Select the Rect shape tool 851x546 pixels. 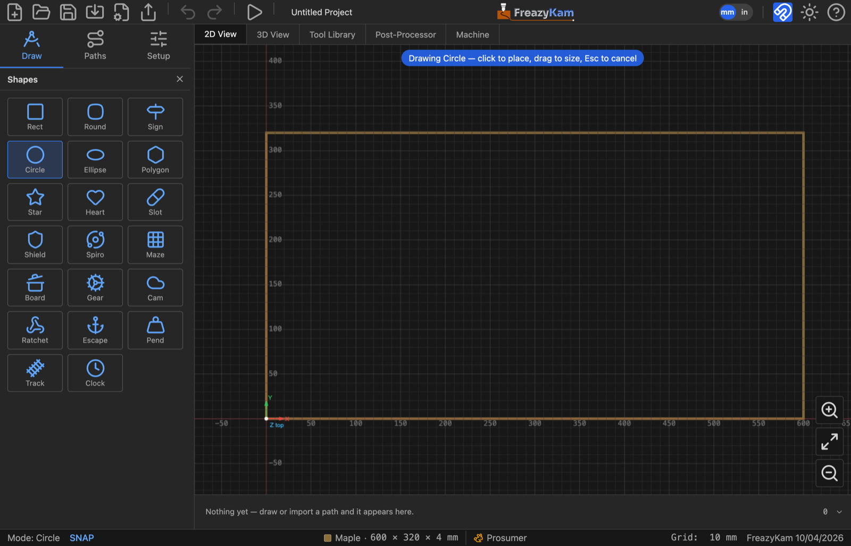click(35, 117)
